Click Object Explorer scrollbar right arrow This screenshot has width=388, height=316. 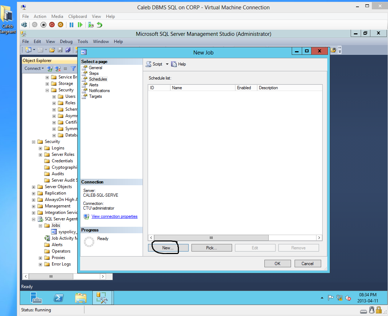103,276
